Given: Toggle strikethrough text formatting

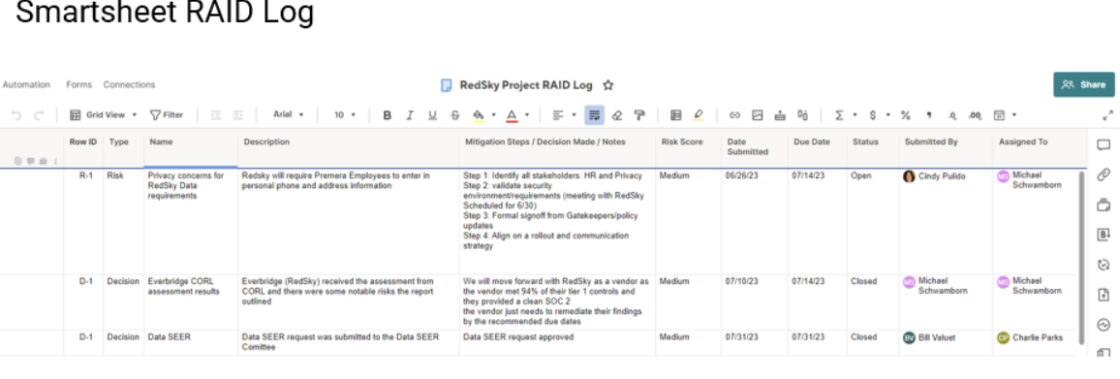Looking at the screenshot, I should click(455, 115).
